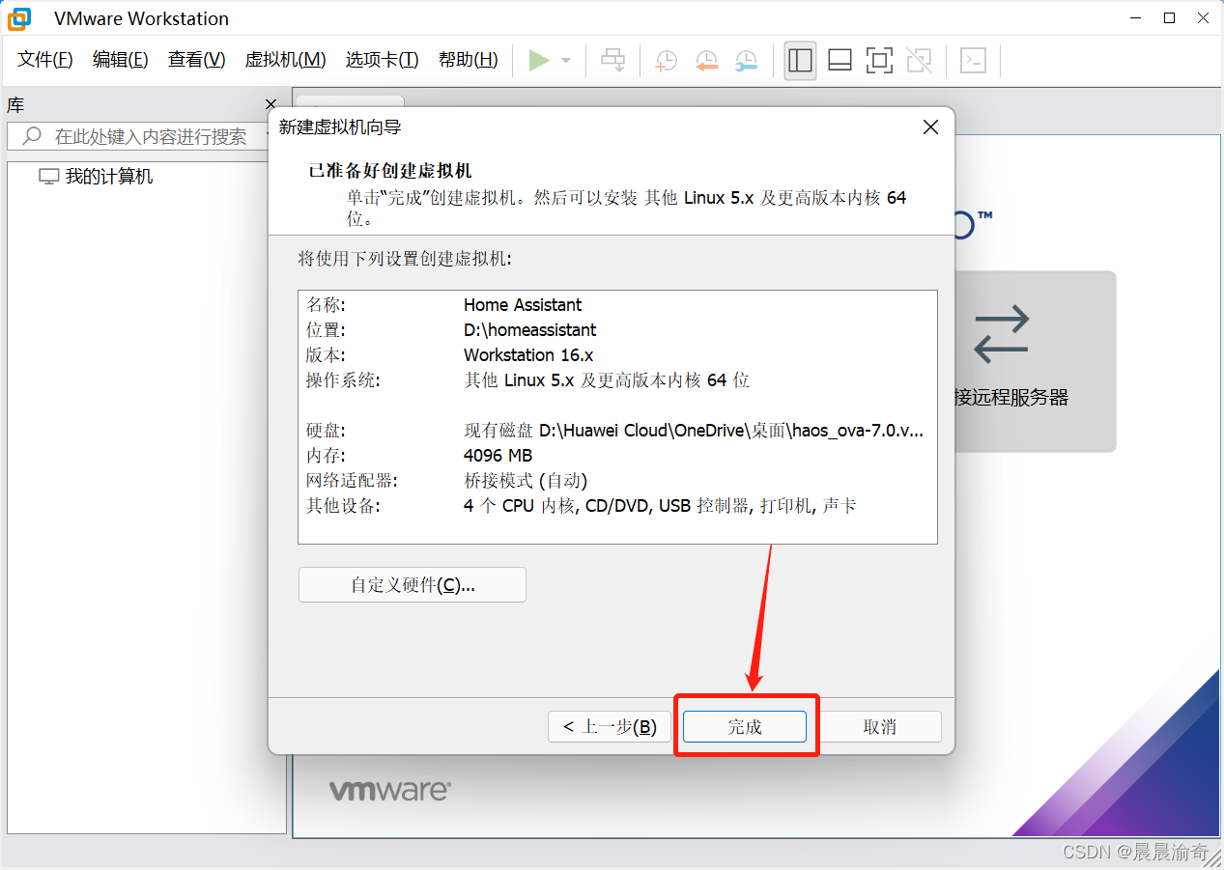Screen dimensions: 1224x870
Task: Toggle the thumbnail bar view icon
Action: (840, 60)
